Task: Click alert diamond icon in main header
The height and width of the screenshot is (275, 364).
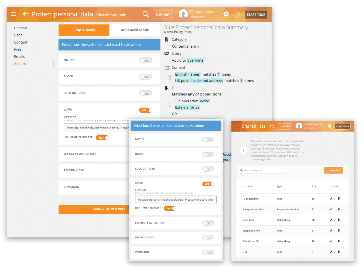Action: pos(237,14)
